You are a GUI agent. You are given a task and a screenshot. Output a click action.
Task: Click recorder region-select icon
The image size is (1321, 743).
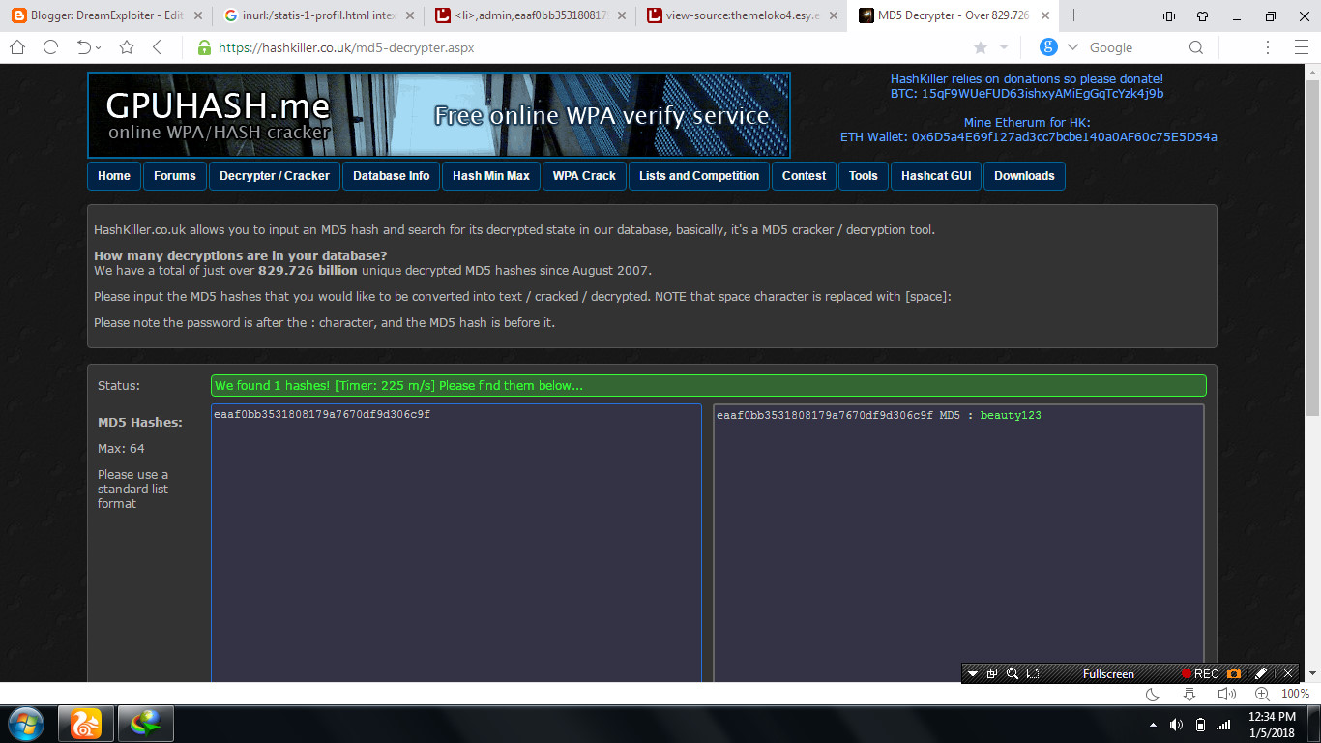[1033, 673]
